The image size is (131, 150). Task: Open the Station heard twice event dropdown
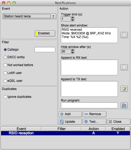(x=29, y=16)
